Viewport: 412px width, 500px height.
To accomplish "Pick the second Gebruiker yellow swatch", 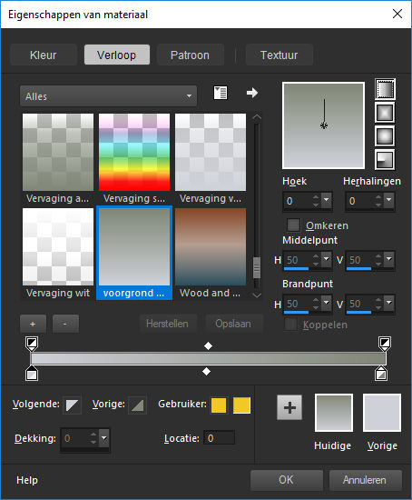I will click(241, 405).
